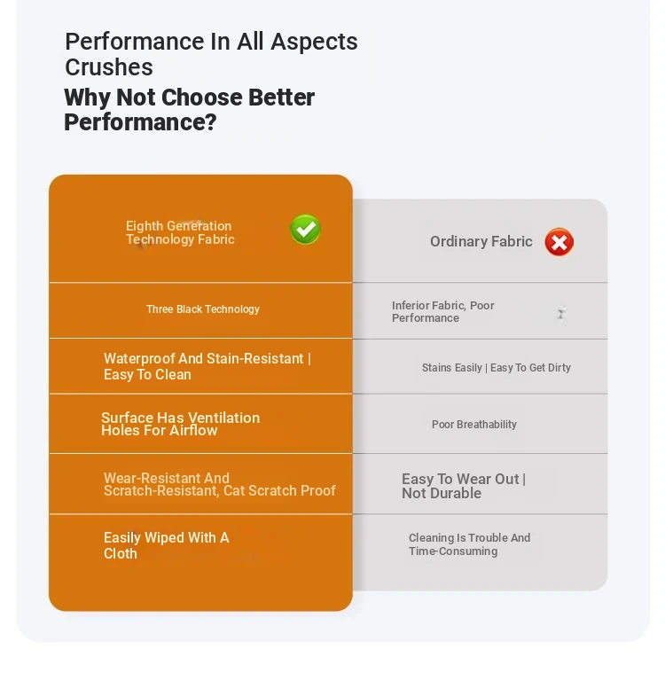Select 'Wear-Resistant And Scratch-Resistant' row

201,484
